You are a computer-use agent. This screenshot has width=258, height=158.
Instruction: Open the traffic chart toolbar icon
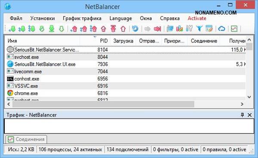[234, 29]
